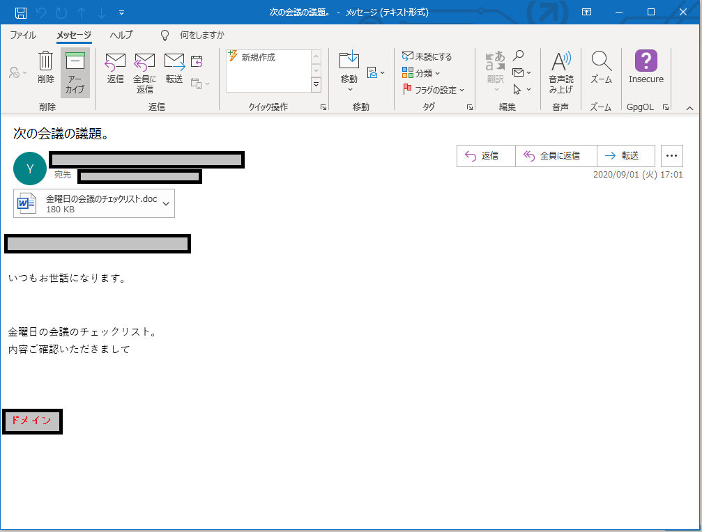Image resolution: width=702 pixels, height=532 pixels.
Task: Click the 翻訳 translate icon
Action: [496, 70]
